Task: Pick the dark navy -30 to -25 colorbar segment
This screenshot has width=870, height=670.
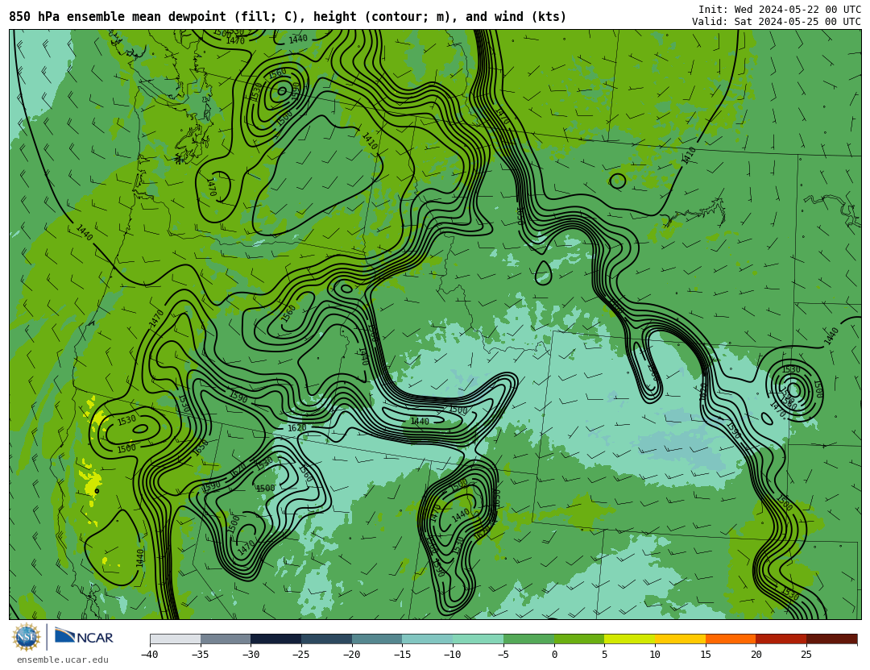Action: click(275, 639)
